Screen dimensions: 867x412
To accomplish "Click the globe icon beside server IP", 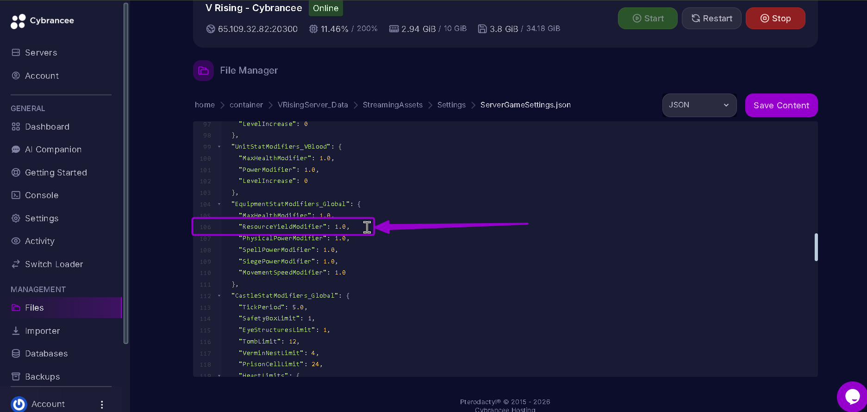I will pos(211,29).
